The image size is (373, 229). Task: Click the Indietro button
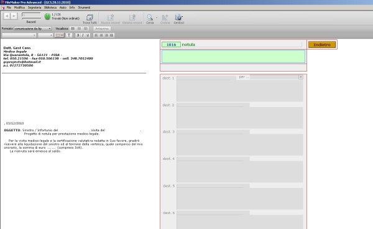pyautogui.click(x=322, y=45)
